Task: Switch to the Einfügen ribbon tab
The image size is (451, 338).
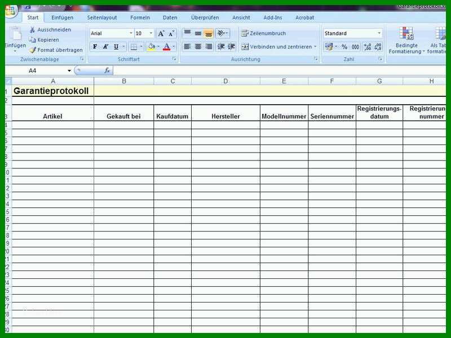Action: click(x=63, y=17)
